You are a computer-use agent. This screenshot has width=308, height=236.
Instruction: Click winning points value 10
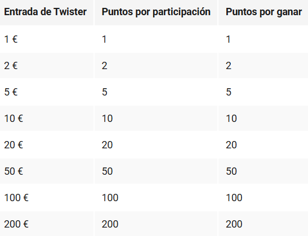(x=231, y=119)
